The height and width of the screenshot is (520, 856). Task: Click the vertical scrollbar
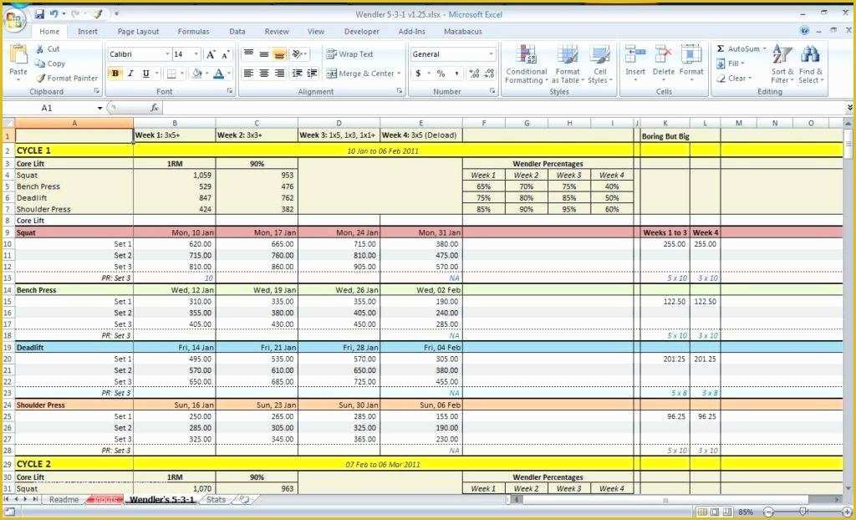pyautogui.click(x=849, y=307)
